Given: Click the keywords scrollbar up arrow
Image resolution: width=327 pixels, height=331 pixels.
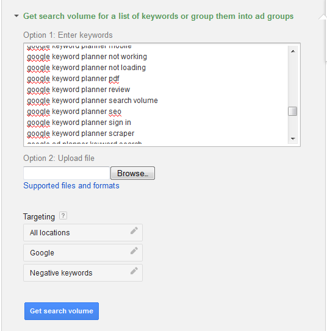Looking at the screenshot, I should 293,51.
